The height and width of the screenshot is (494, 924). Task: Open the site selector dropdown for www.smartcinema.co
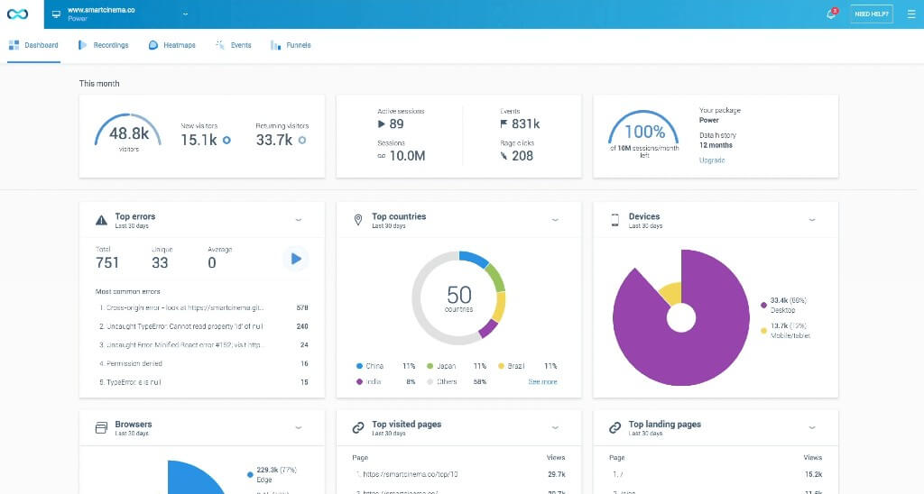[x=185, y=14]
